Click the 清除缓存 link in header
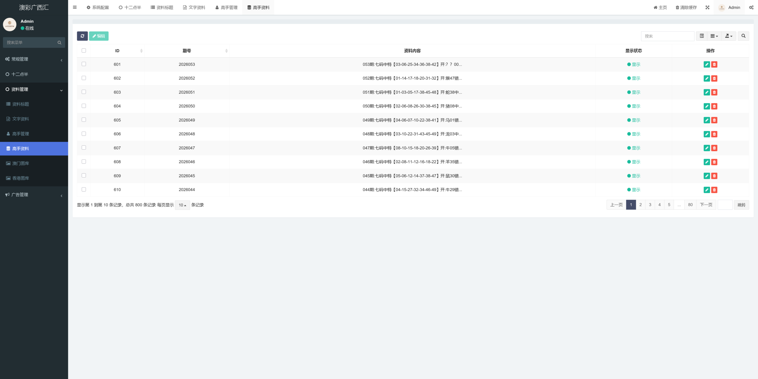 pos(686,7)
